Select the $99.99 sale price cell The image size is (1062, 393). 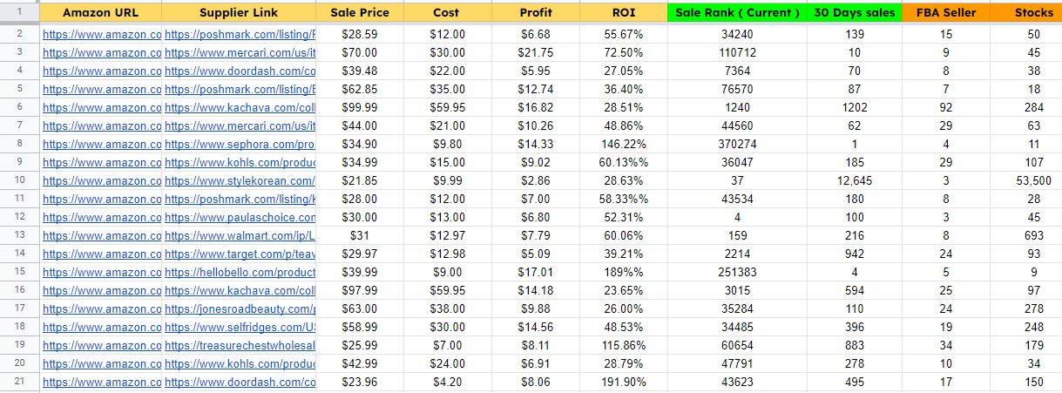pos(360,107)
